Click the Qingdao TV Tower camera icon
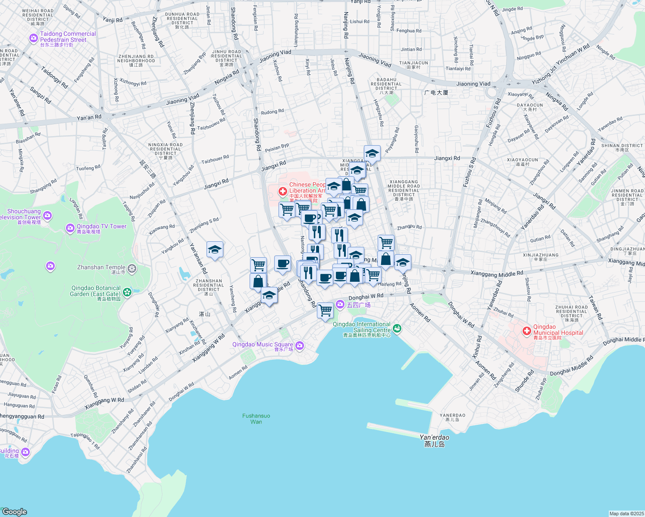 pyautogui.click(x=70, y=228)
